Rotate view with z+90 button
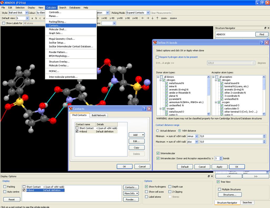 (135, 18)
